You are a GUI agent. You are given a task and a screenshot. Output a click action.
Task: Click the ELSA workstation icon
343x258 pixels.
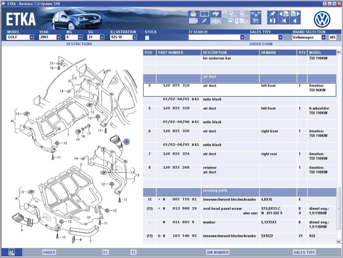pos(233,14)
